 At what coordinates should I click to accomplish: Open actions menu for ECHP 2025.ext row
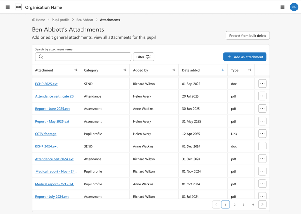262,84
